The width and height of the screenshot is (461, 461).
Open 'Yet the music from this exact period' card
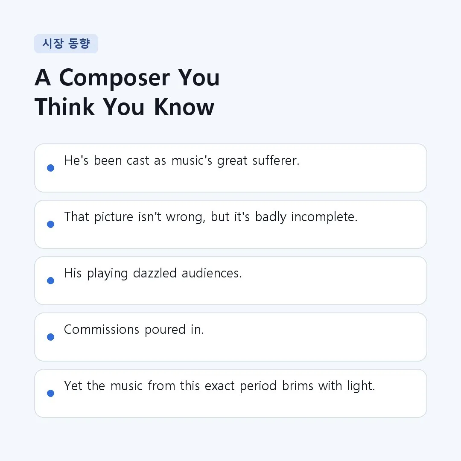(x=230, y=393)
